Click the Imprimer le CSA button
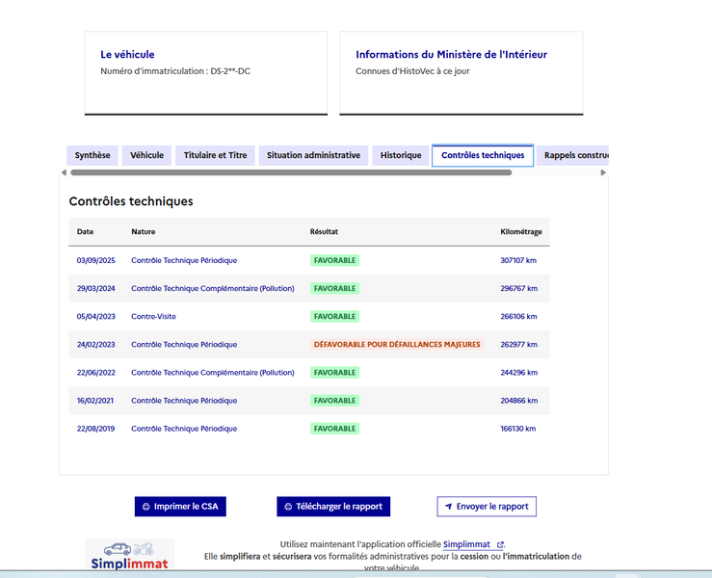 coord(180,507)
